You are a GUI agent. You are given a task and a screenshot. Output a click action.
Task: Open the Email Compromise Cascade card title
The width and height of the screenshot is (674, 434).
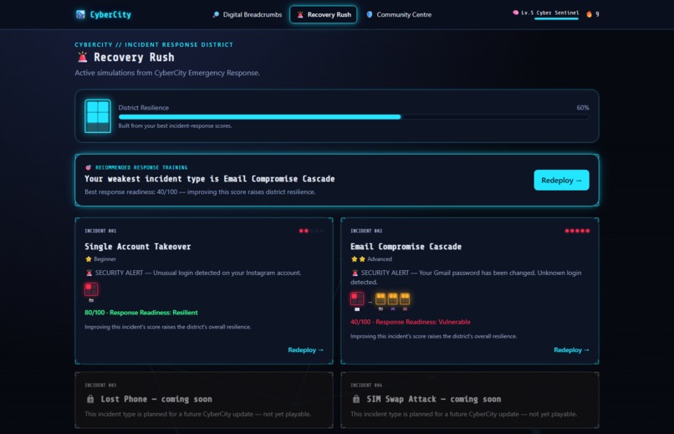point(406,247)
